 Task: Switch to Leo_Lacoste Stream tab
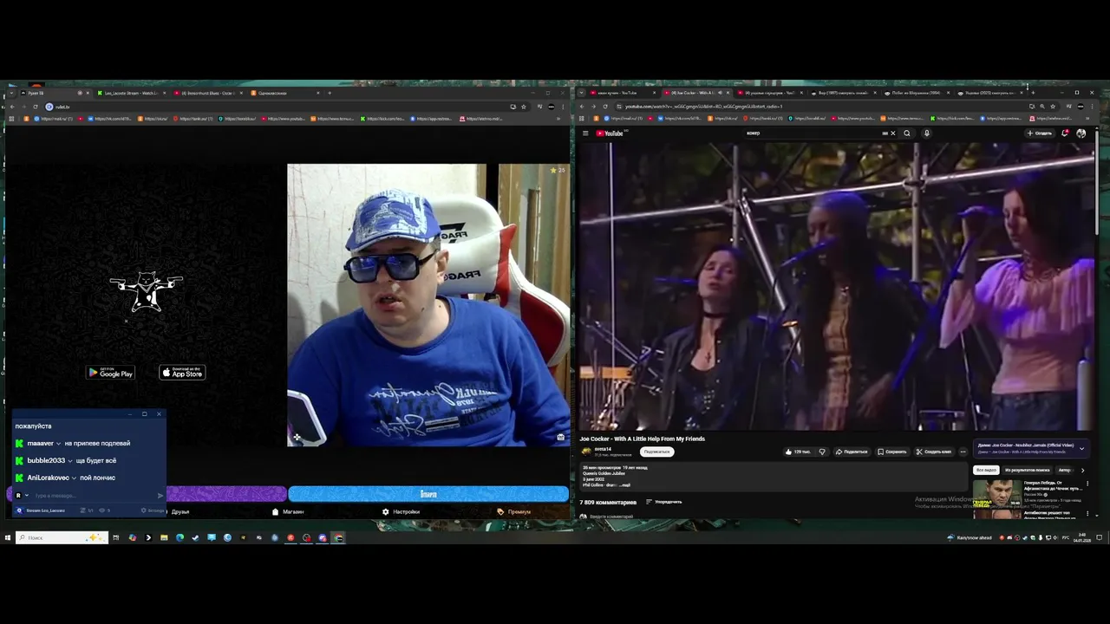131,93
